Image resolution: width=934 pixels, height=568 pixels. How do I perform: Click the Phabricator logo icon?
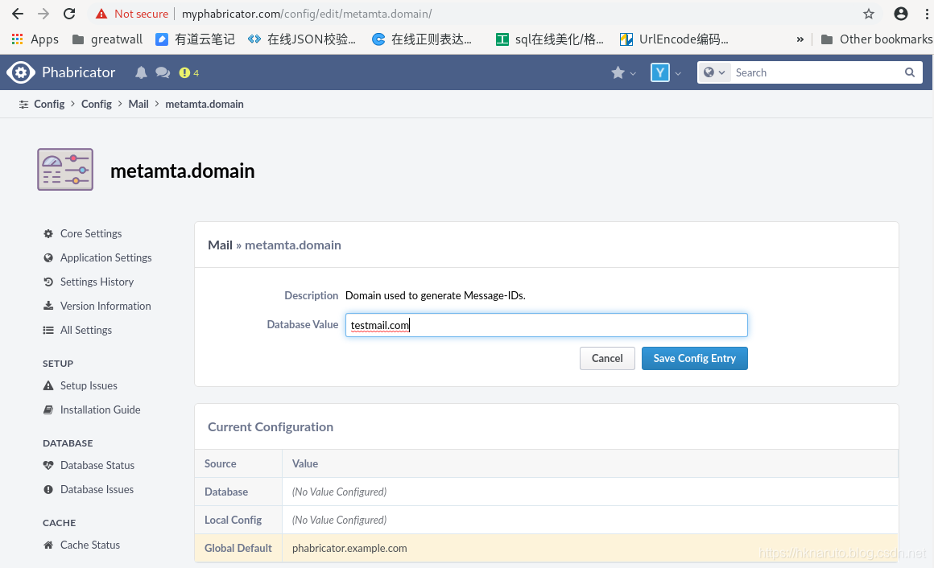pyautogui.click(x=22, y=72)
